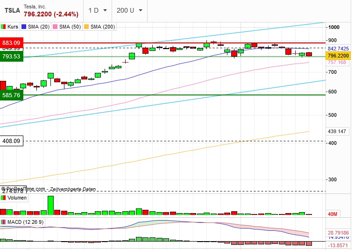The width and height of the screenshot is (354, 250).
Task: Click the orange SMA (200) color swatch
Action: tap(86, 27)
